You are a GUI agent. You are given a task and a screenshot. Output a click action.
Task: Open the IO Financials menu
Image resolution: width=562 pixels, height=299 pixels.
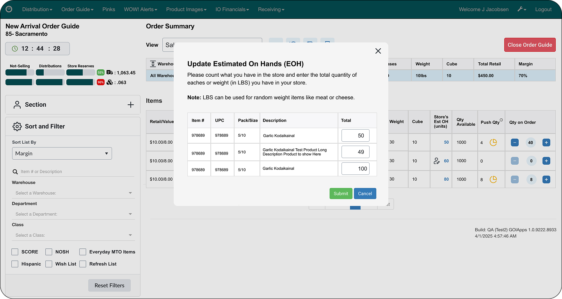233,9
